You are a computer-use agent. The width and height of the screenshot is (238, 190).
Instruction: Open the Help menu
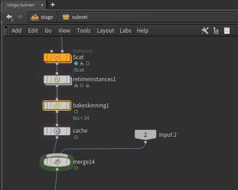143,31
